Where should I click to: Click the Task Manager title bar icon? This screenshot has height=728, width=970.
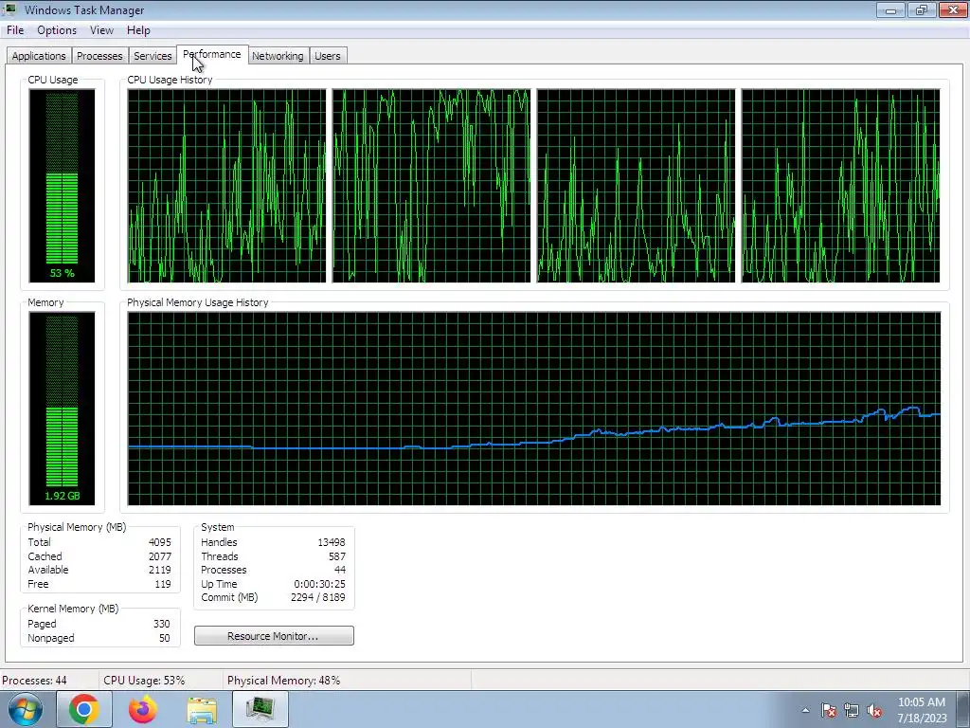click(x=10, y=9)
